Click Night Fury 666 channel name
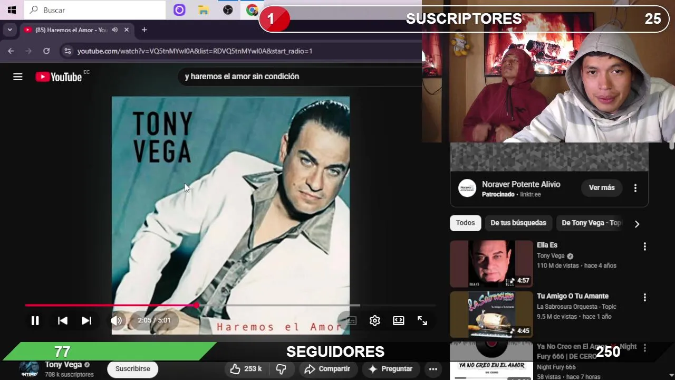This screenshot has height=380, width=675. click(x=556, y=367)
